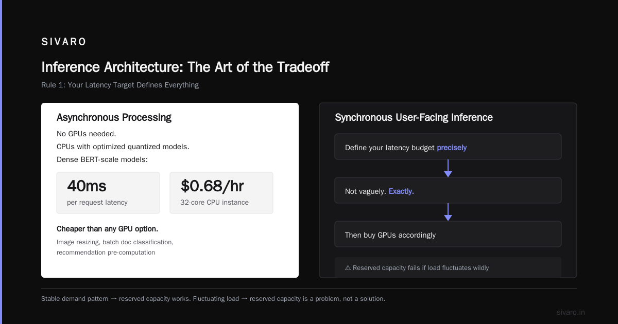This screenshot has height=324, width=618.
Task: Click the SIVARO logo text
Action: (64, 42)
